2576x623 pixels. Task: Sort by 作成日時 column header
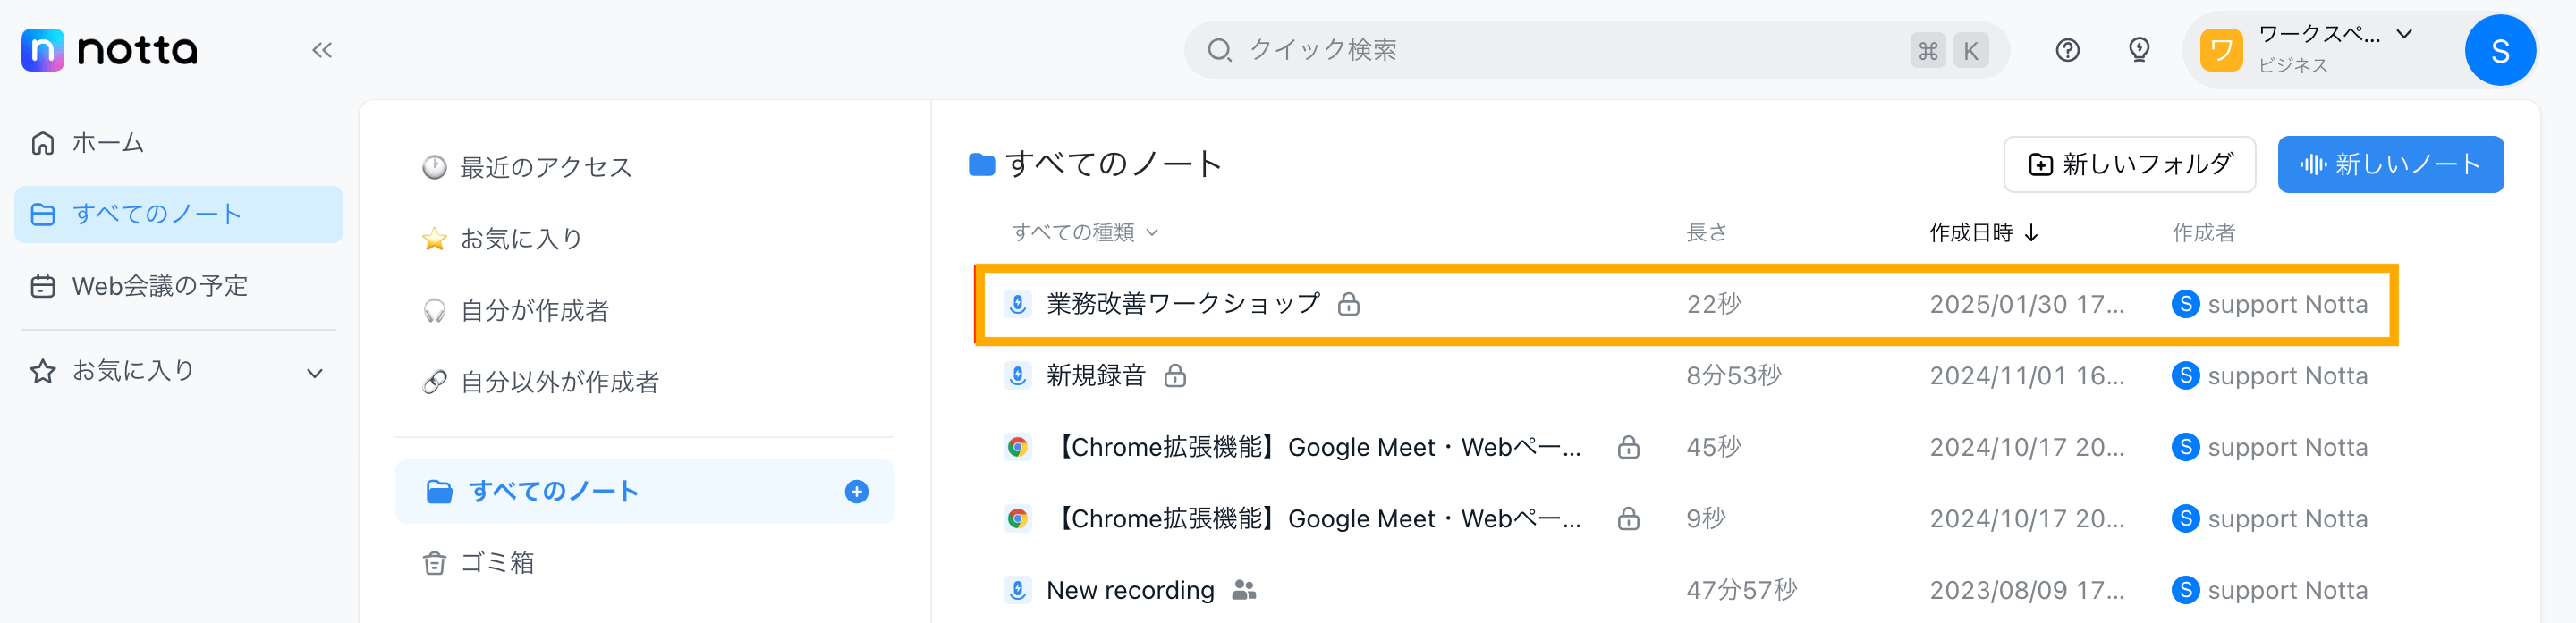tap(1983, 233)
